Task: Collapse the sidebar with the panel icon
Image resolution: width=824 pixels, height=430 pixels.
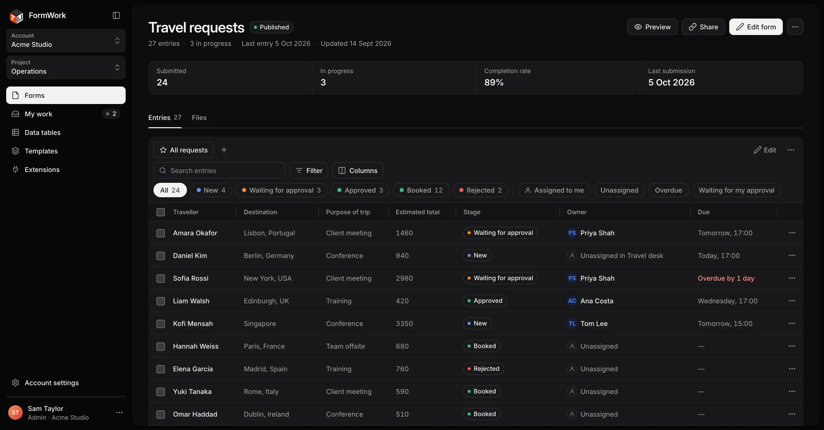Action: coord(116,15)
